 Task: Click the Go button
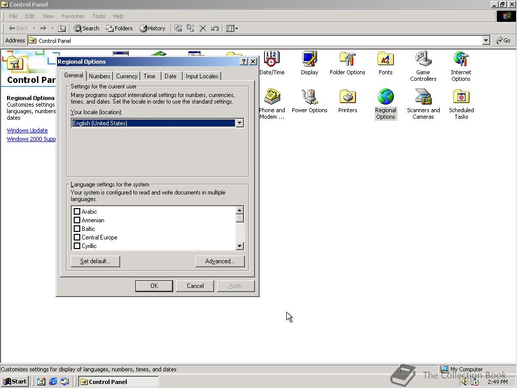coord(503,40)
